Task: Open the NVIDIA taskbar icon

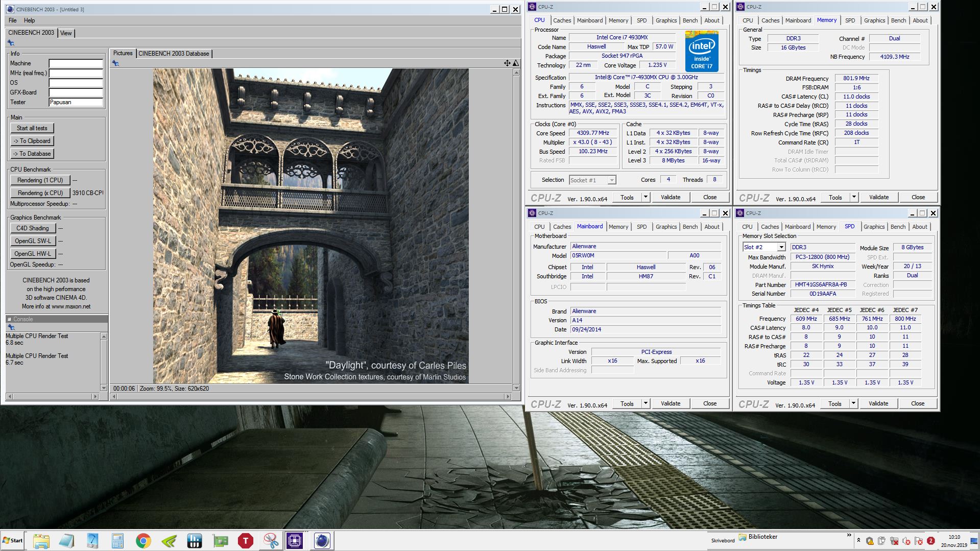Action: coord(169,541)
